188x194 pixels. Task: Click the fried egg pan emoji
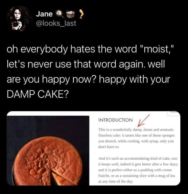(59, 14)
